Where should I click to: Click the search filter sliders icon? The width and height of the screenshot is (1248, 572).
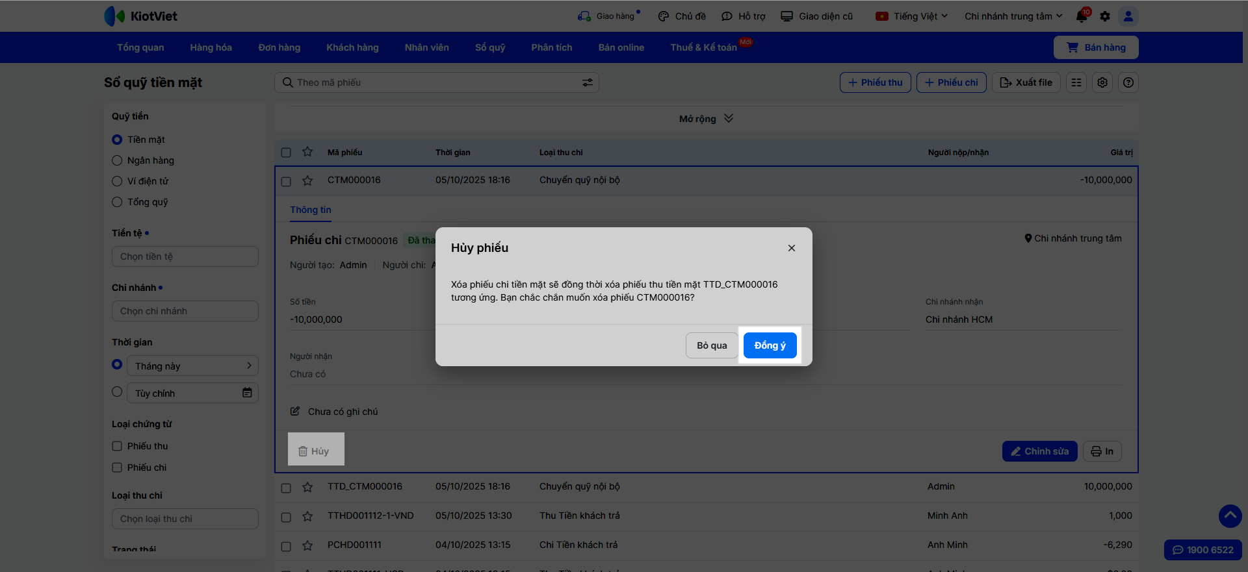point(588,82)
